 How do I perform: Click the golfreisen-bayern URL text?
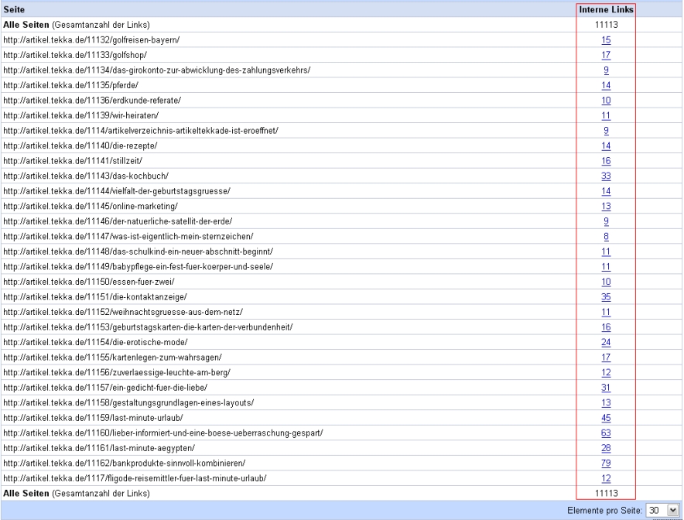tap(91, 40)
